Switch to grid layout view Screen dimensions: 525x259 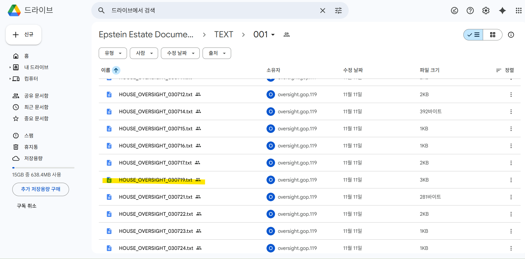click(492, 35)
